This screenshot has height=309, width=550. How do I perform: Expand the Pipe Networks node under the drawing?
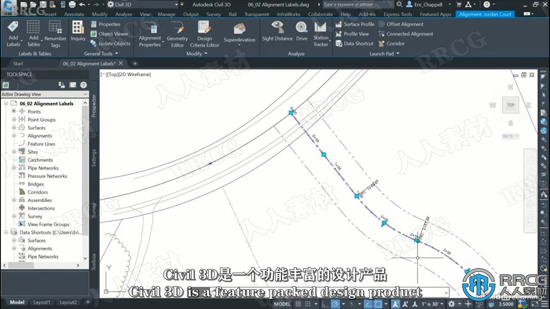[x=14, y=168]
